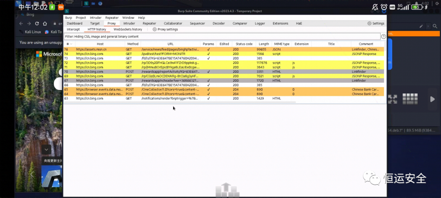
Task: Click Burp Suite icon in title bar
Action: (67, 11)
